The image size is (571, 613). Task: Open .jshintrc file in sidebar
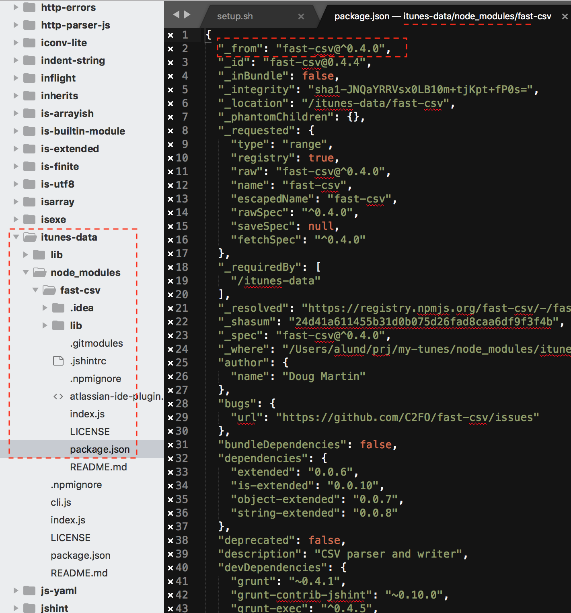[88, 361]
